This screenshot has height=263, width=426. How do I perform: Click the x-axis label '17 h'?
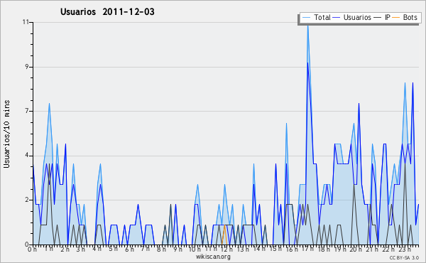coord(307,249)
